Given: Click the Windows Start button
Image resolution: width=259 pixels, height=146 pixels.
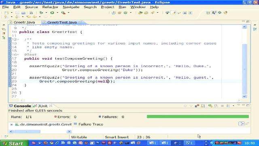Looking at the screenshot, I should point(14,143).
